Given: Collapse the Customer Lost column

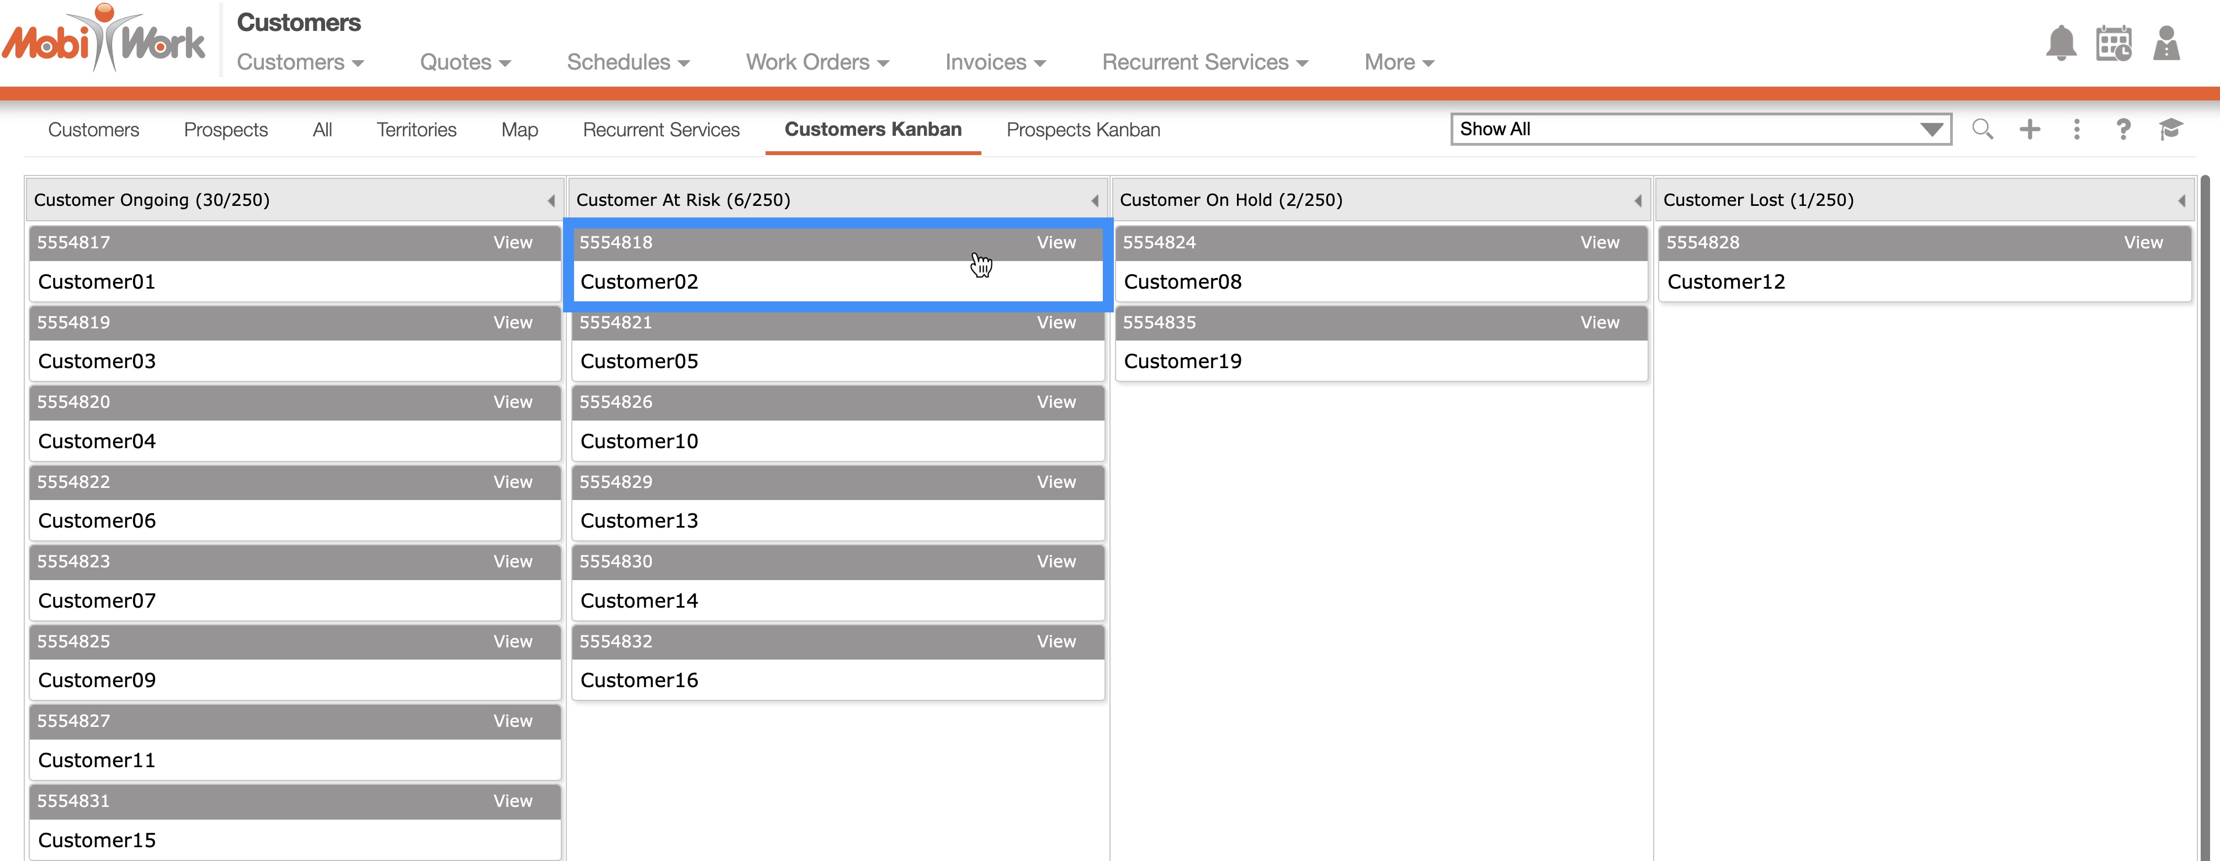Looking at the screenshot, I should point(2181,201).
